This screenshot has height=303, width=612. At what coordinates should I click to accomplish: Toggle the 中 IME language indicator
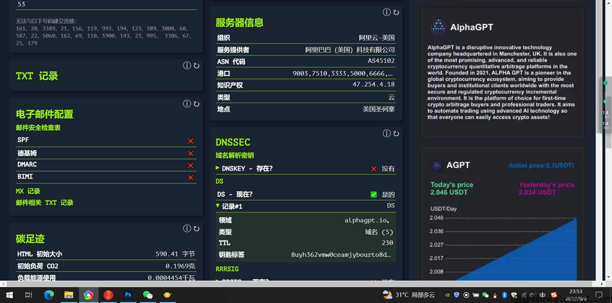pos(543,295)
